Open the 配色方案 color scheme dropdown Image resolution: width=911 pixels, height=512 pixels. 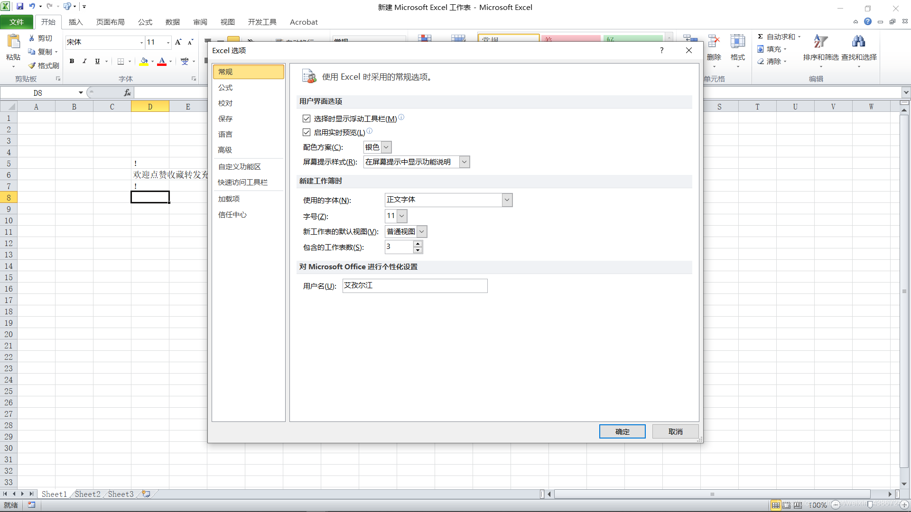[386, 147]
